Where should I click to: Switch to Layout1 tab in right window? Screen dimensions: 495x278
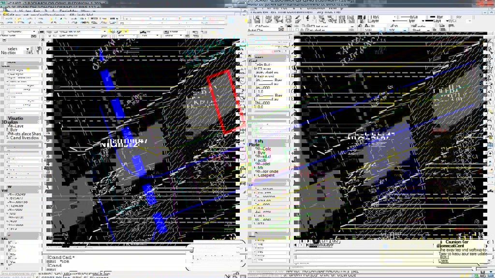[324, 241]
